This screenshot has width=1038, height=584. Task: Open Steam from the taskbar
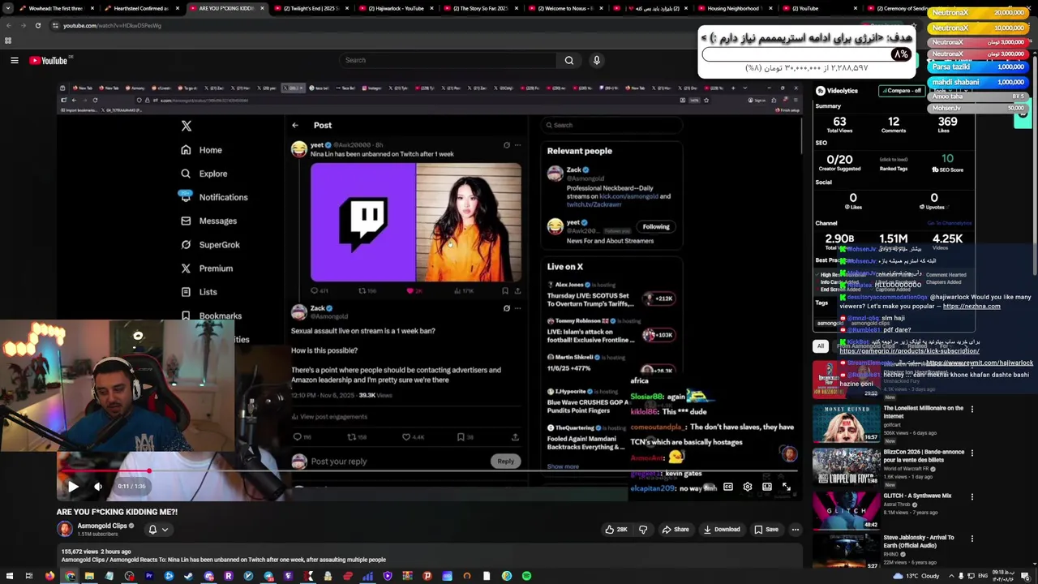pyautogui.click(x=189, y=576)
